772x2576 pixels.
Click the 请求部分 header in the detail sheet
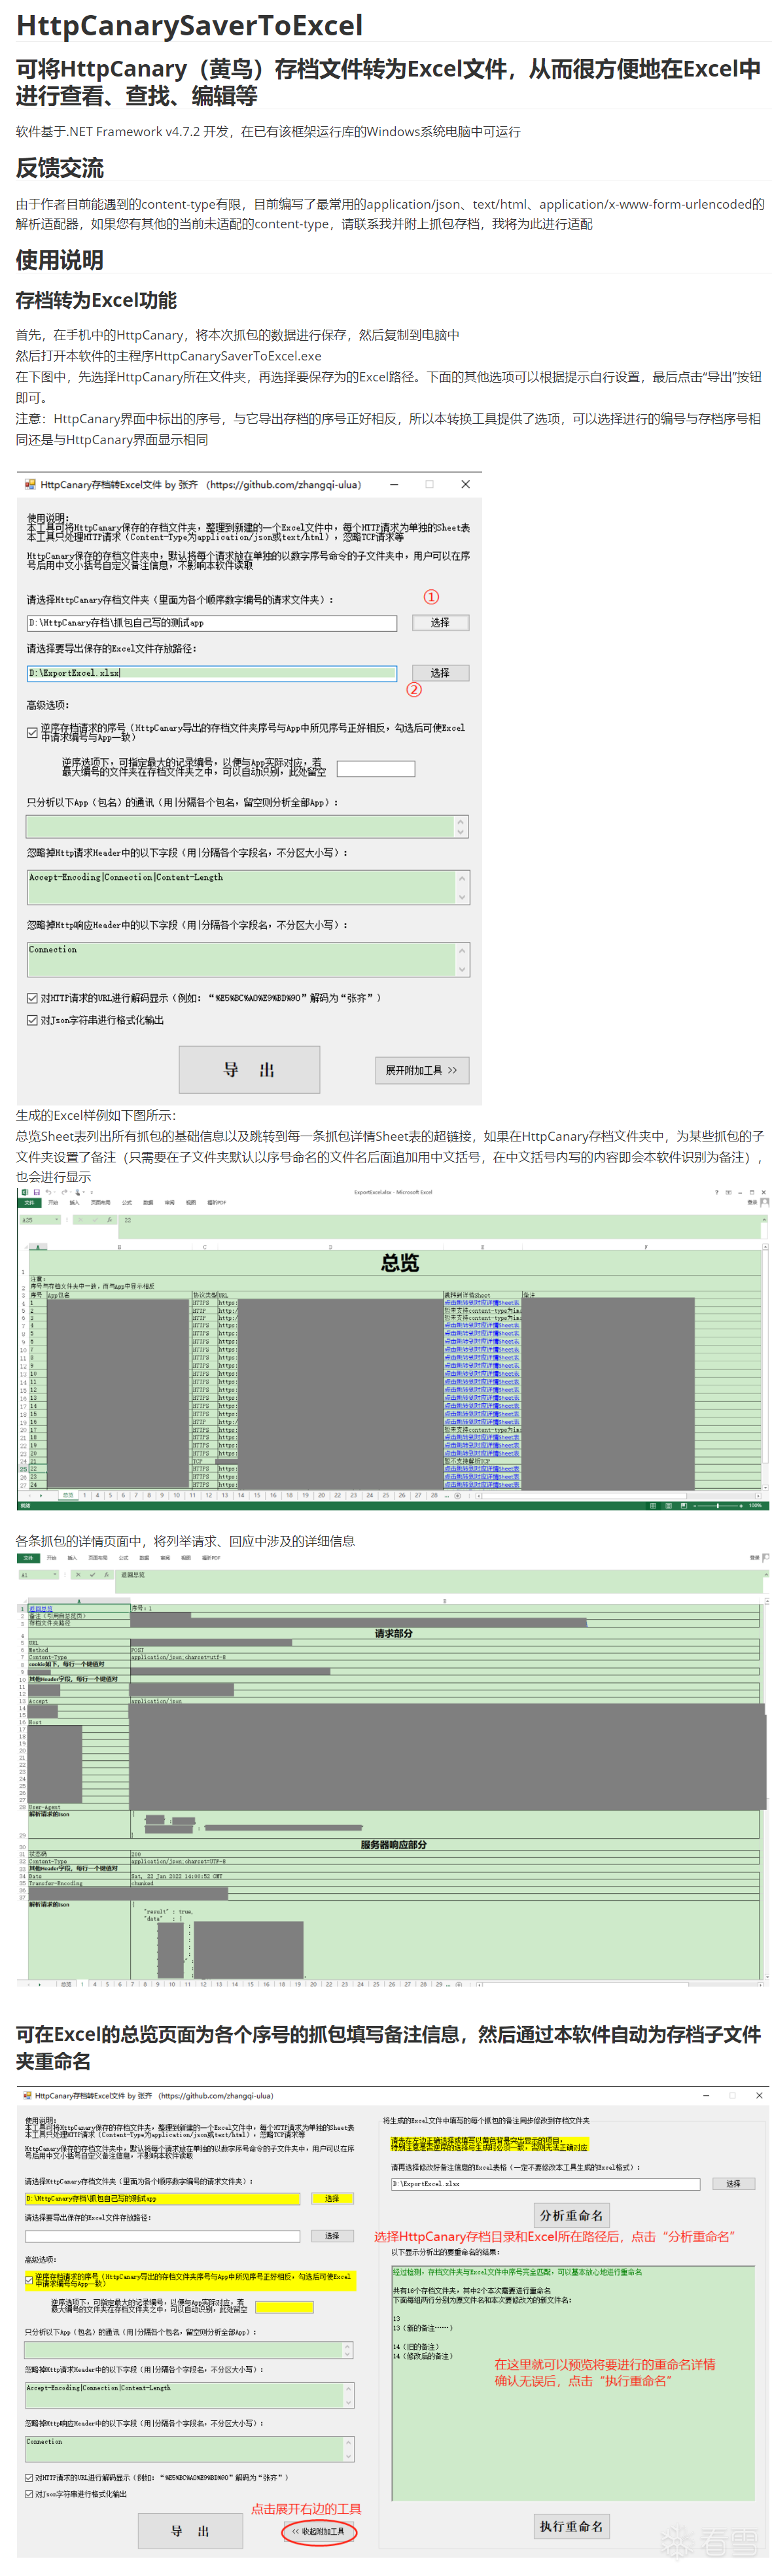[x=393, y=1633]
